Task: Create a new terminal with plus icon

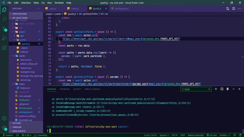Action: 216,89
